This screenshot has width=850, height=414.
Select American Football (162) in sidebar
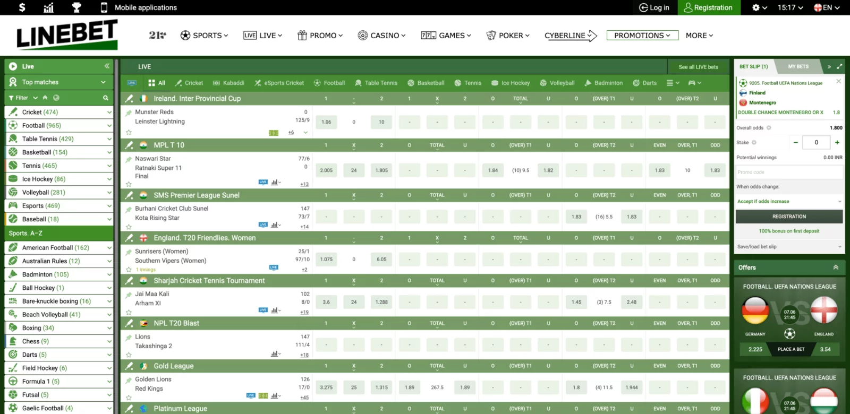pyautogui.click(x=59, y=247)
